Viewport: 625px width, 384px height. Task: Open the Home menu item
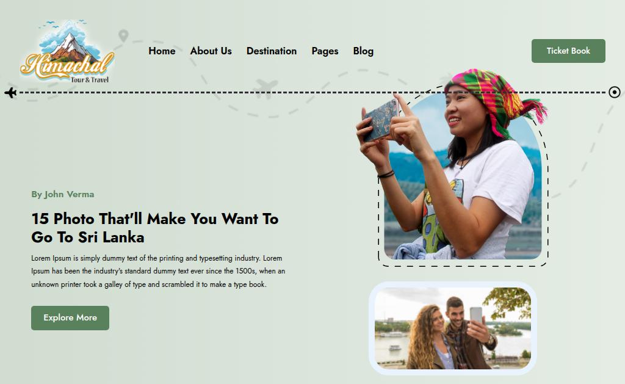click(x=162, y=51)
